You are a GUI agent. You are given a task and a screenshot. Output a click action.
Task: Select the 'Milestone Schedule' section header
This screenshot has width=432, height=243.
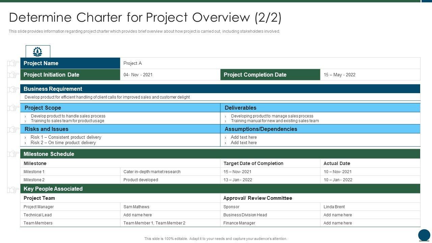pos(220,154)
